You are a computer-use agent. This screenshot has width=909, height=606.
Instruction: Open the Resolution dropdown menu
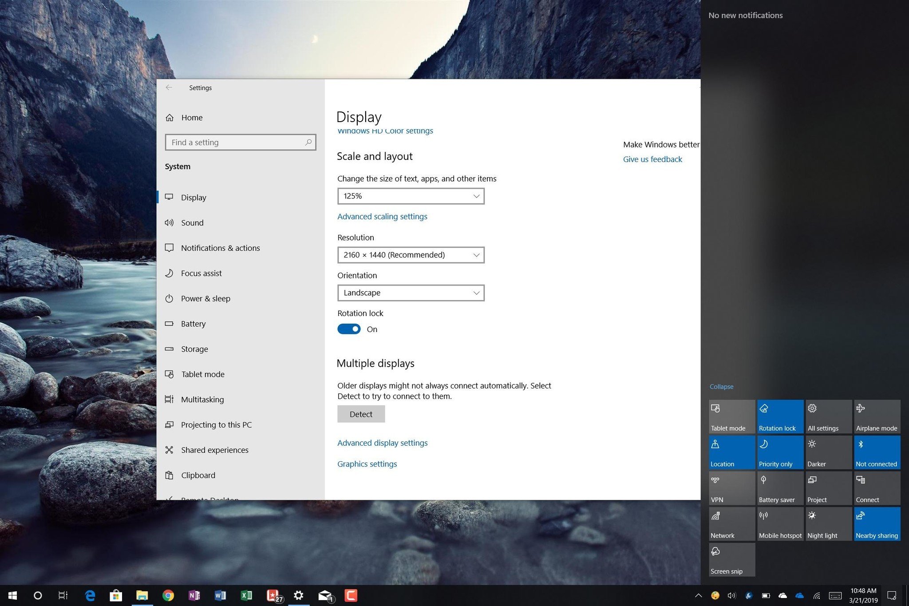coord(410,254)
